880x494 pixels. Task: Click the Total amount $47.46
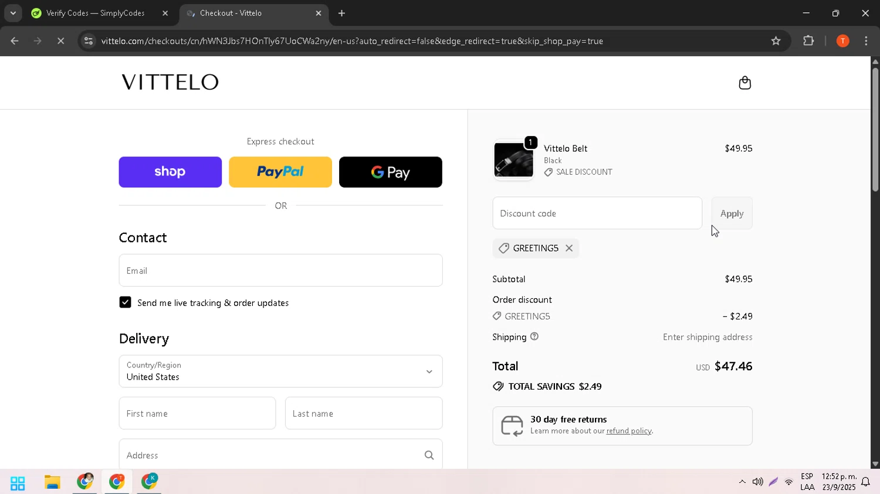[733, 366]
